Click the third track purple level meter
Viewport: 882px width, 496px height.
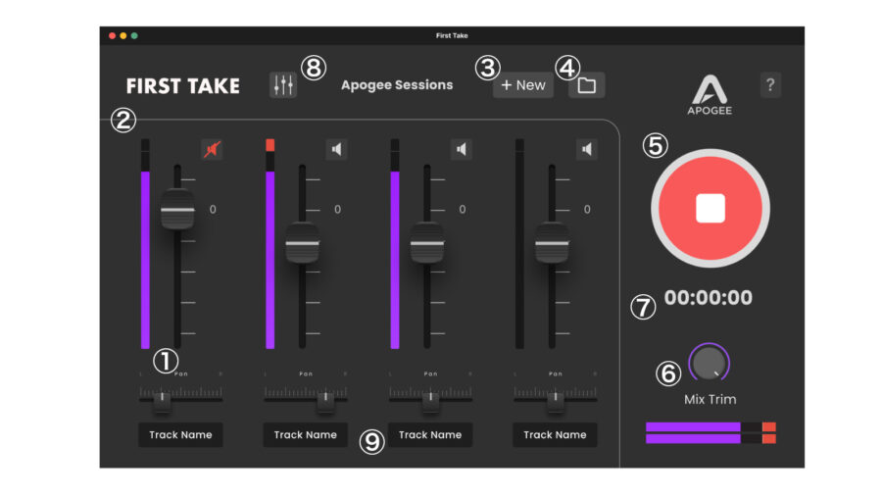395,260
